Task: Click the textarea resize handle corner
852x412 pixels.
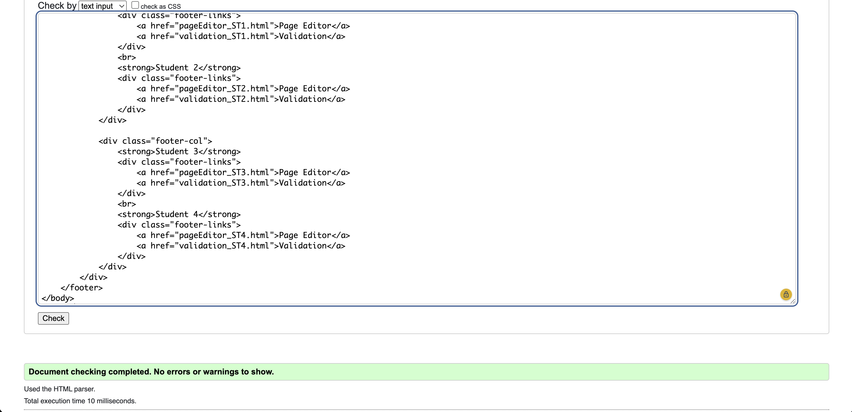Action: point(793,301)
